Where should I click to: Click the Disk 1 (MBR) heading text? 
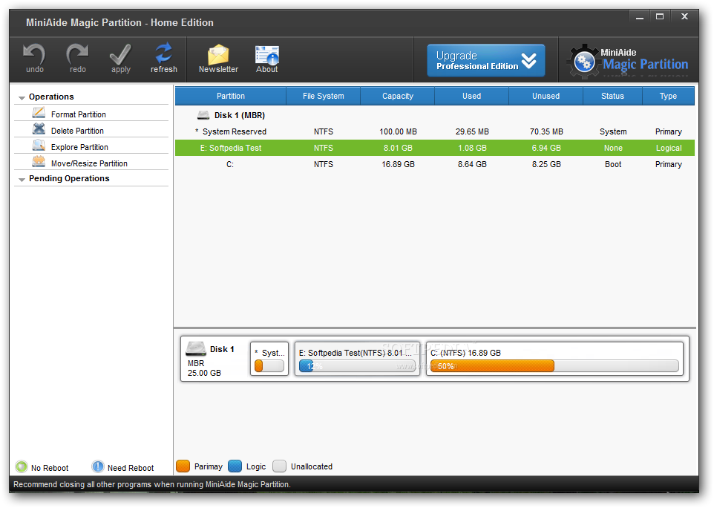pyautogui.click(x=240, y=115)
